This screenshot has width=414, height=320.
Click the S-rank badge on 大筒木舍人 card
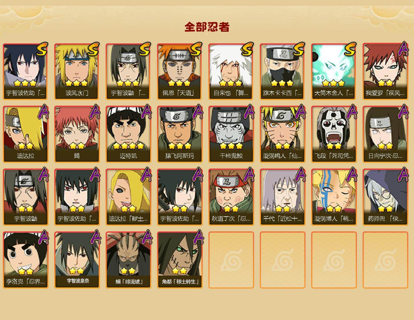coord(350,49)
